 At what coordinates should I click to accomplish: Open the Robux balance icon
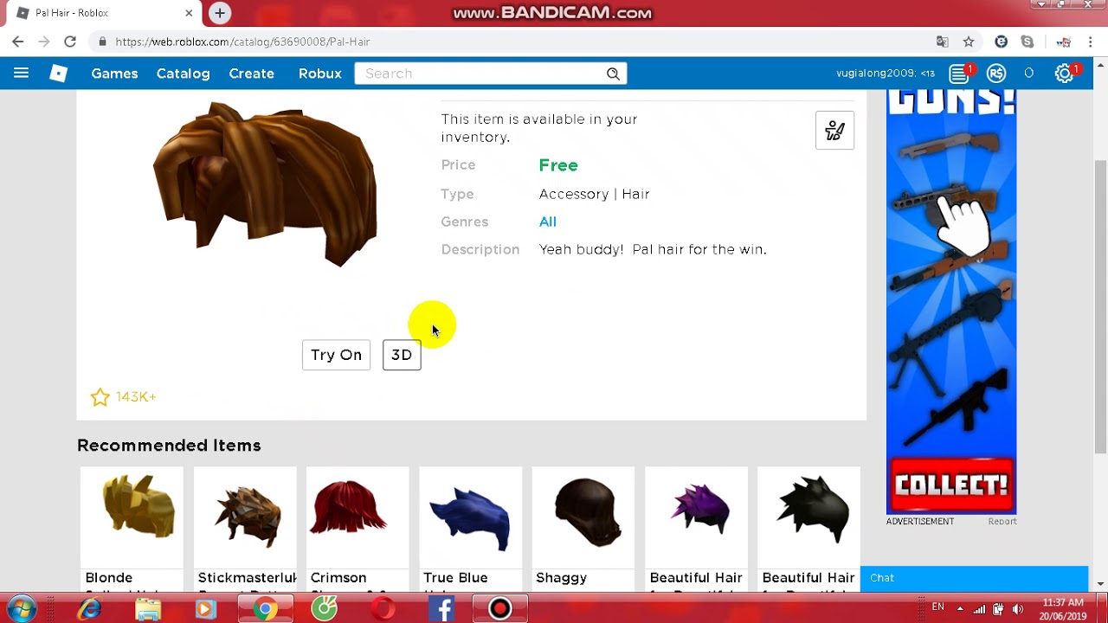(x=996, y=74)
